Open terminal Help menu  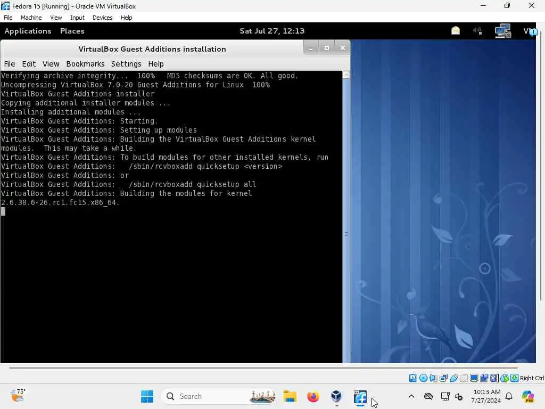coord(156,64)
